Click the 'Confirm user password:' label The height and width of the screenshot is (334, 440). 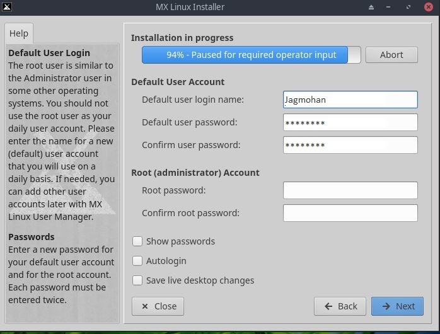click(x=191, y=145)
